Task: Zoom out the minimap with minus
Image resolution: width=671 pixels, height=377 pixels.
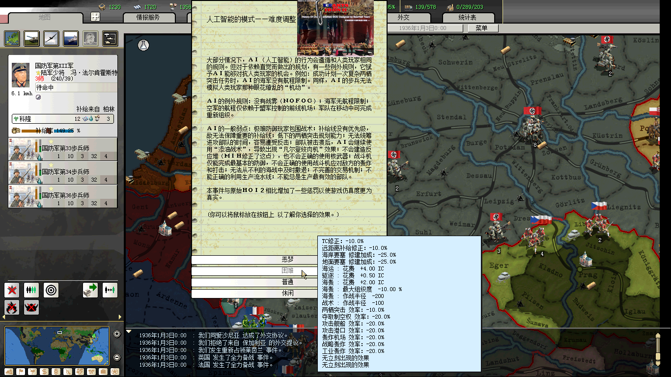Action: (117, 357)
